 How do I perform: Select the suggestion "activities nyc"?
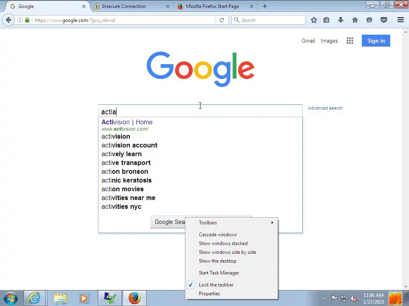click(x=201, y=207)
